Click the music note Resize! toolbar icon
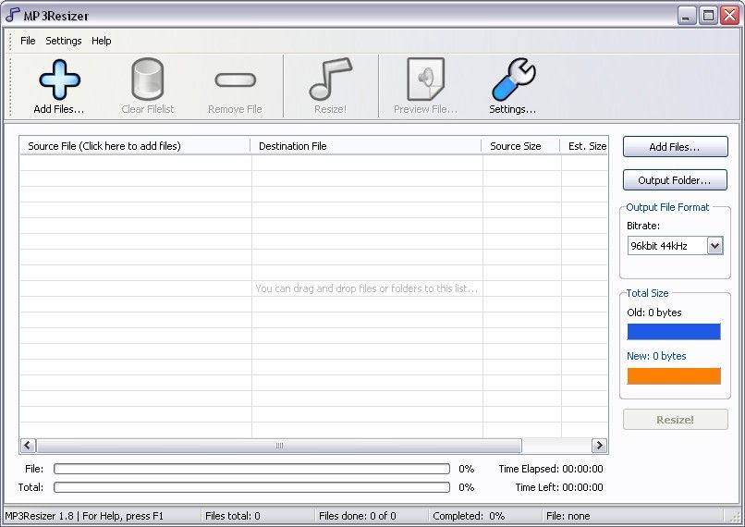Image resolution: width=745 pixels, height=527 pixels. click(331, 79)
